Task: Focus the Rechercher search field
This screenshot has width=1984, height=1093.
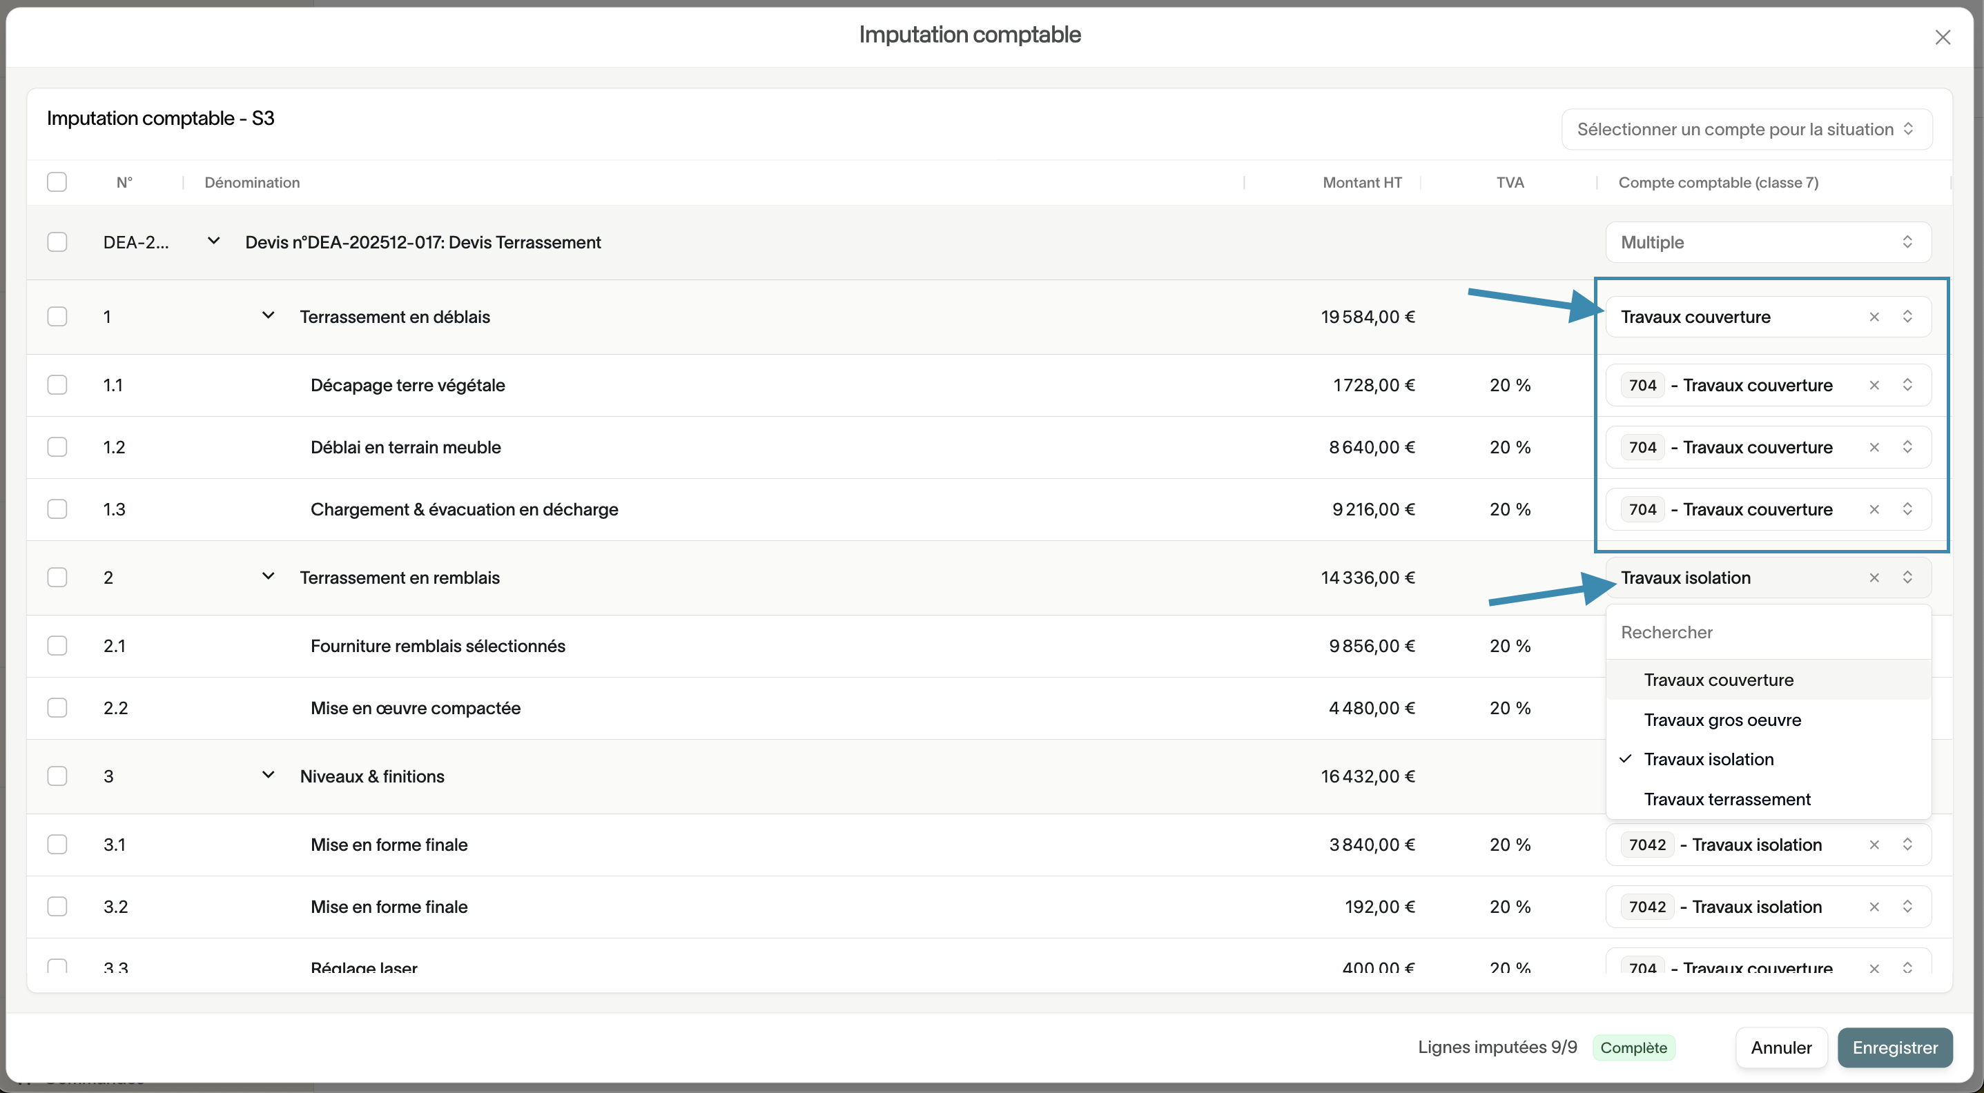Action: (x=1767, y=632)
